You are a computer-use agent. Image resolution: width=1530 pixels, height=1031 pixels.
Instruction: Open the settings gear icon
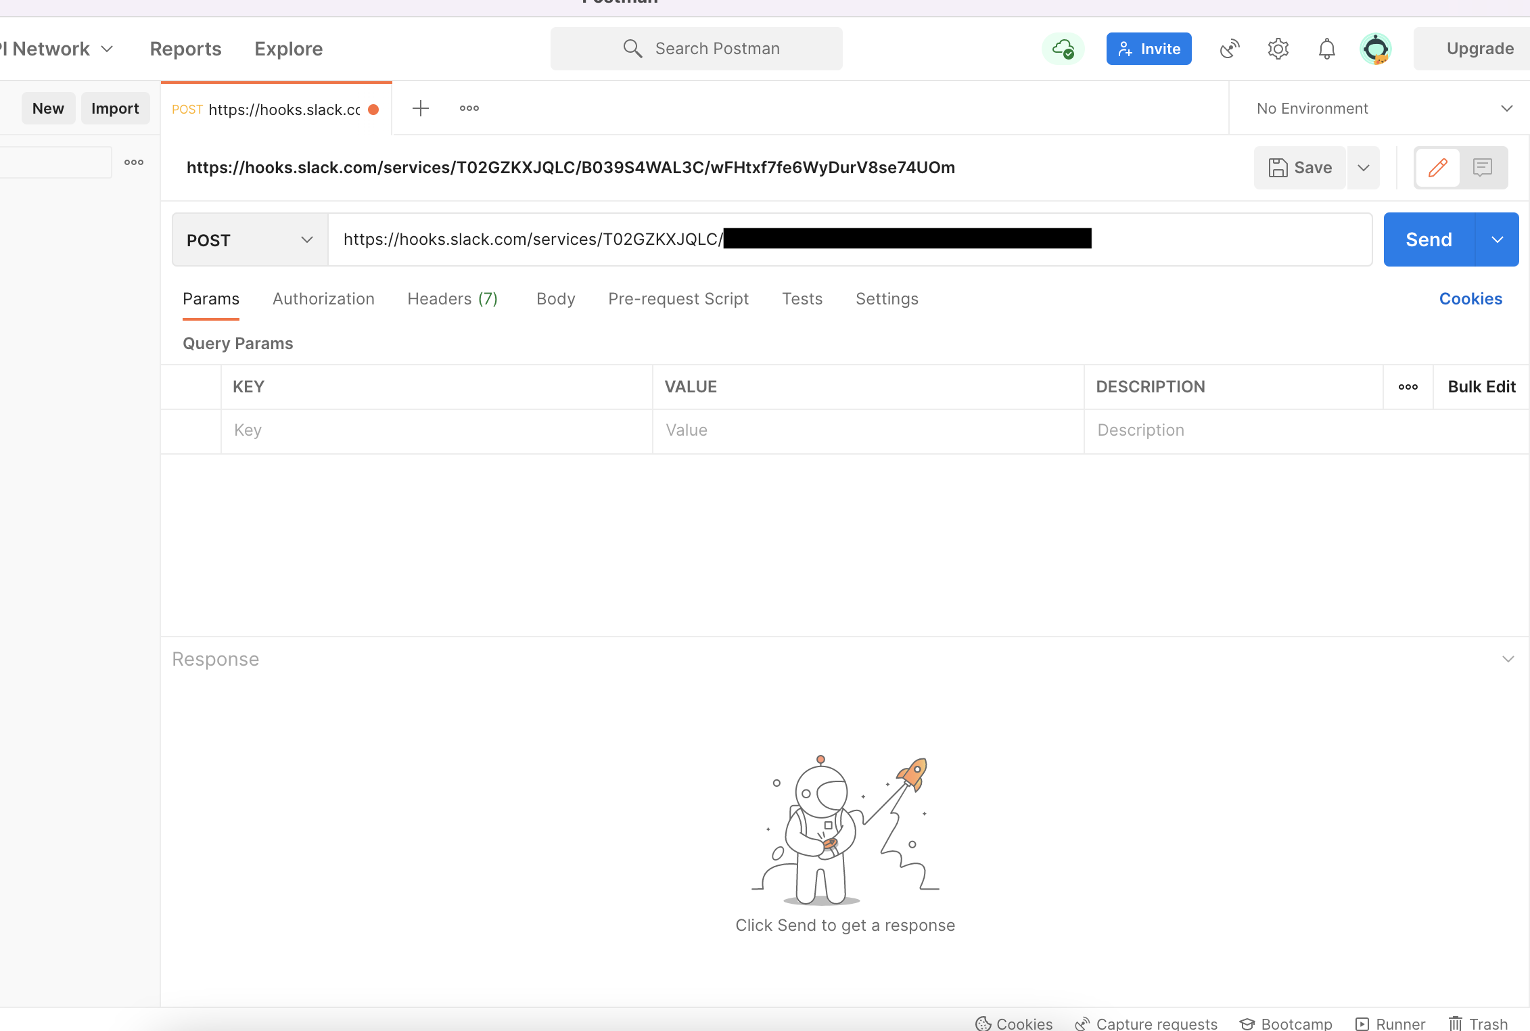point(1278,49)
